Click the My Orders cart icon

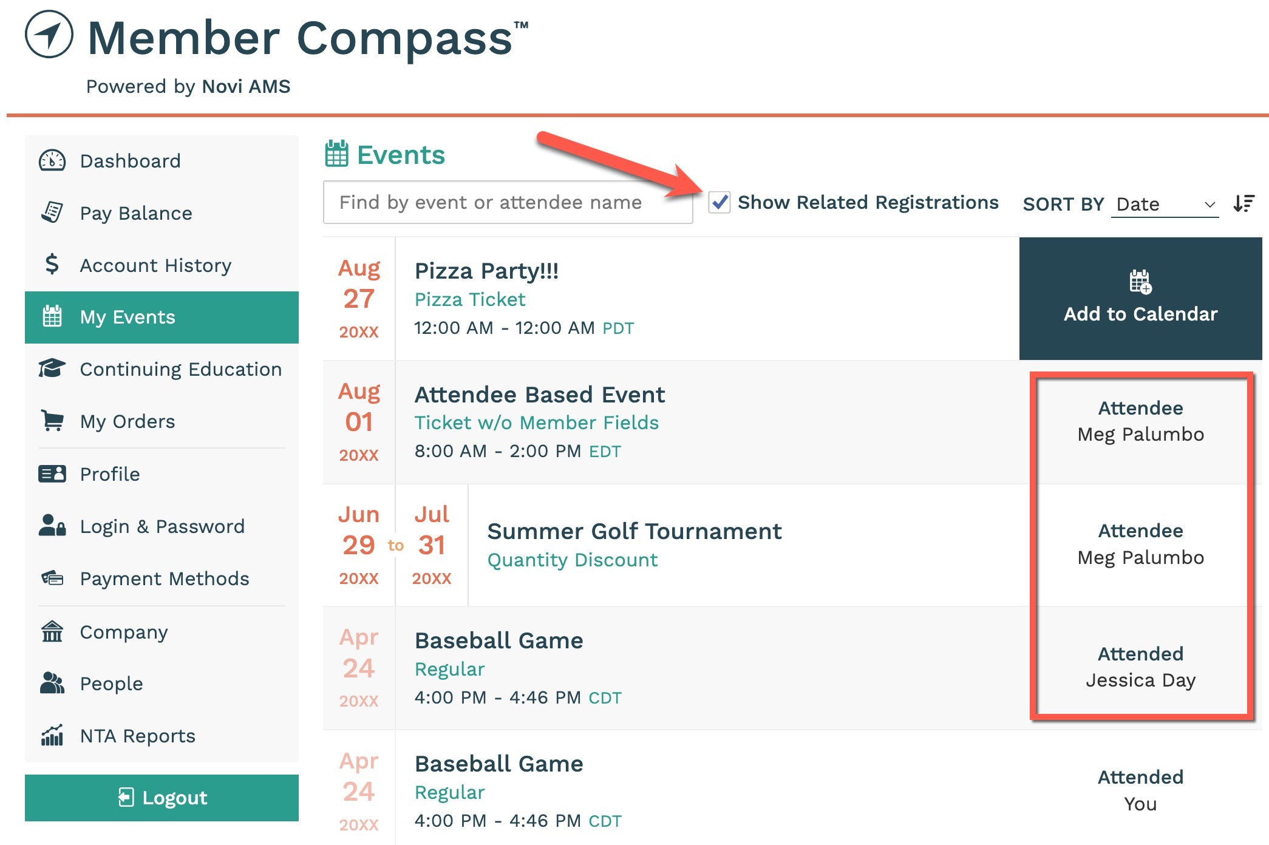[x=52, y=421]
